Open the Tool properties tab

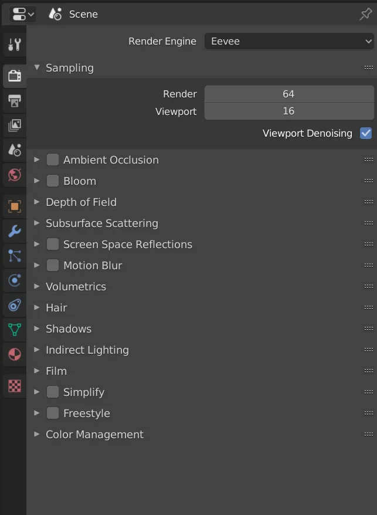point(14,44)
